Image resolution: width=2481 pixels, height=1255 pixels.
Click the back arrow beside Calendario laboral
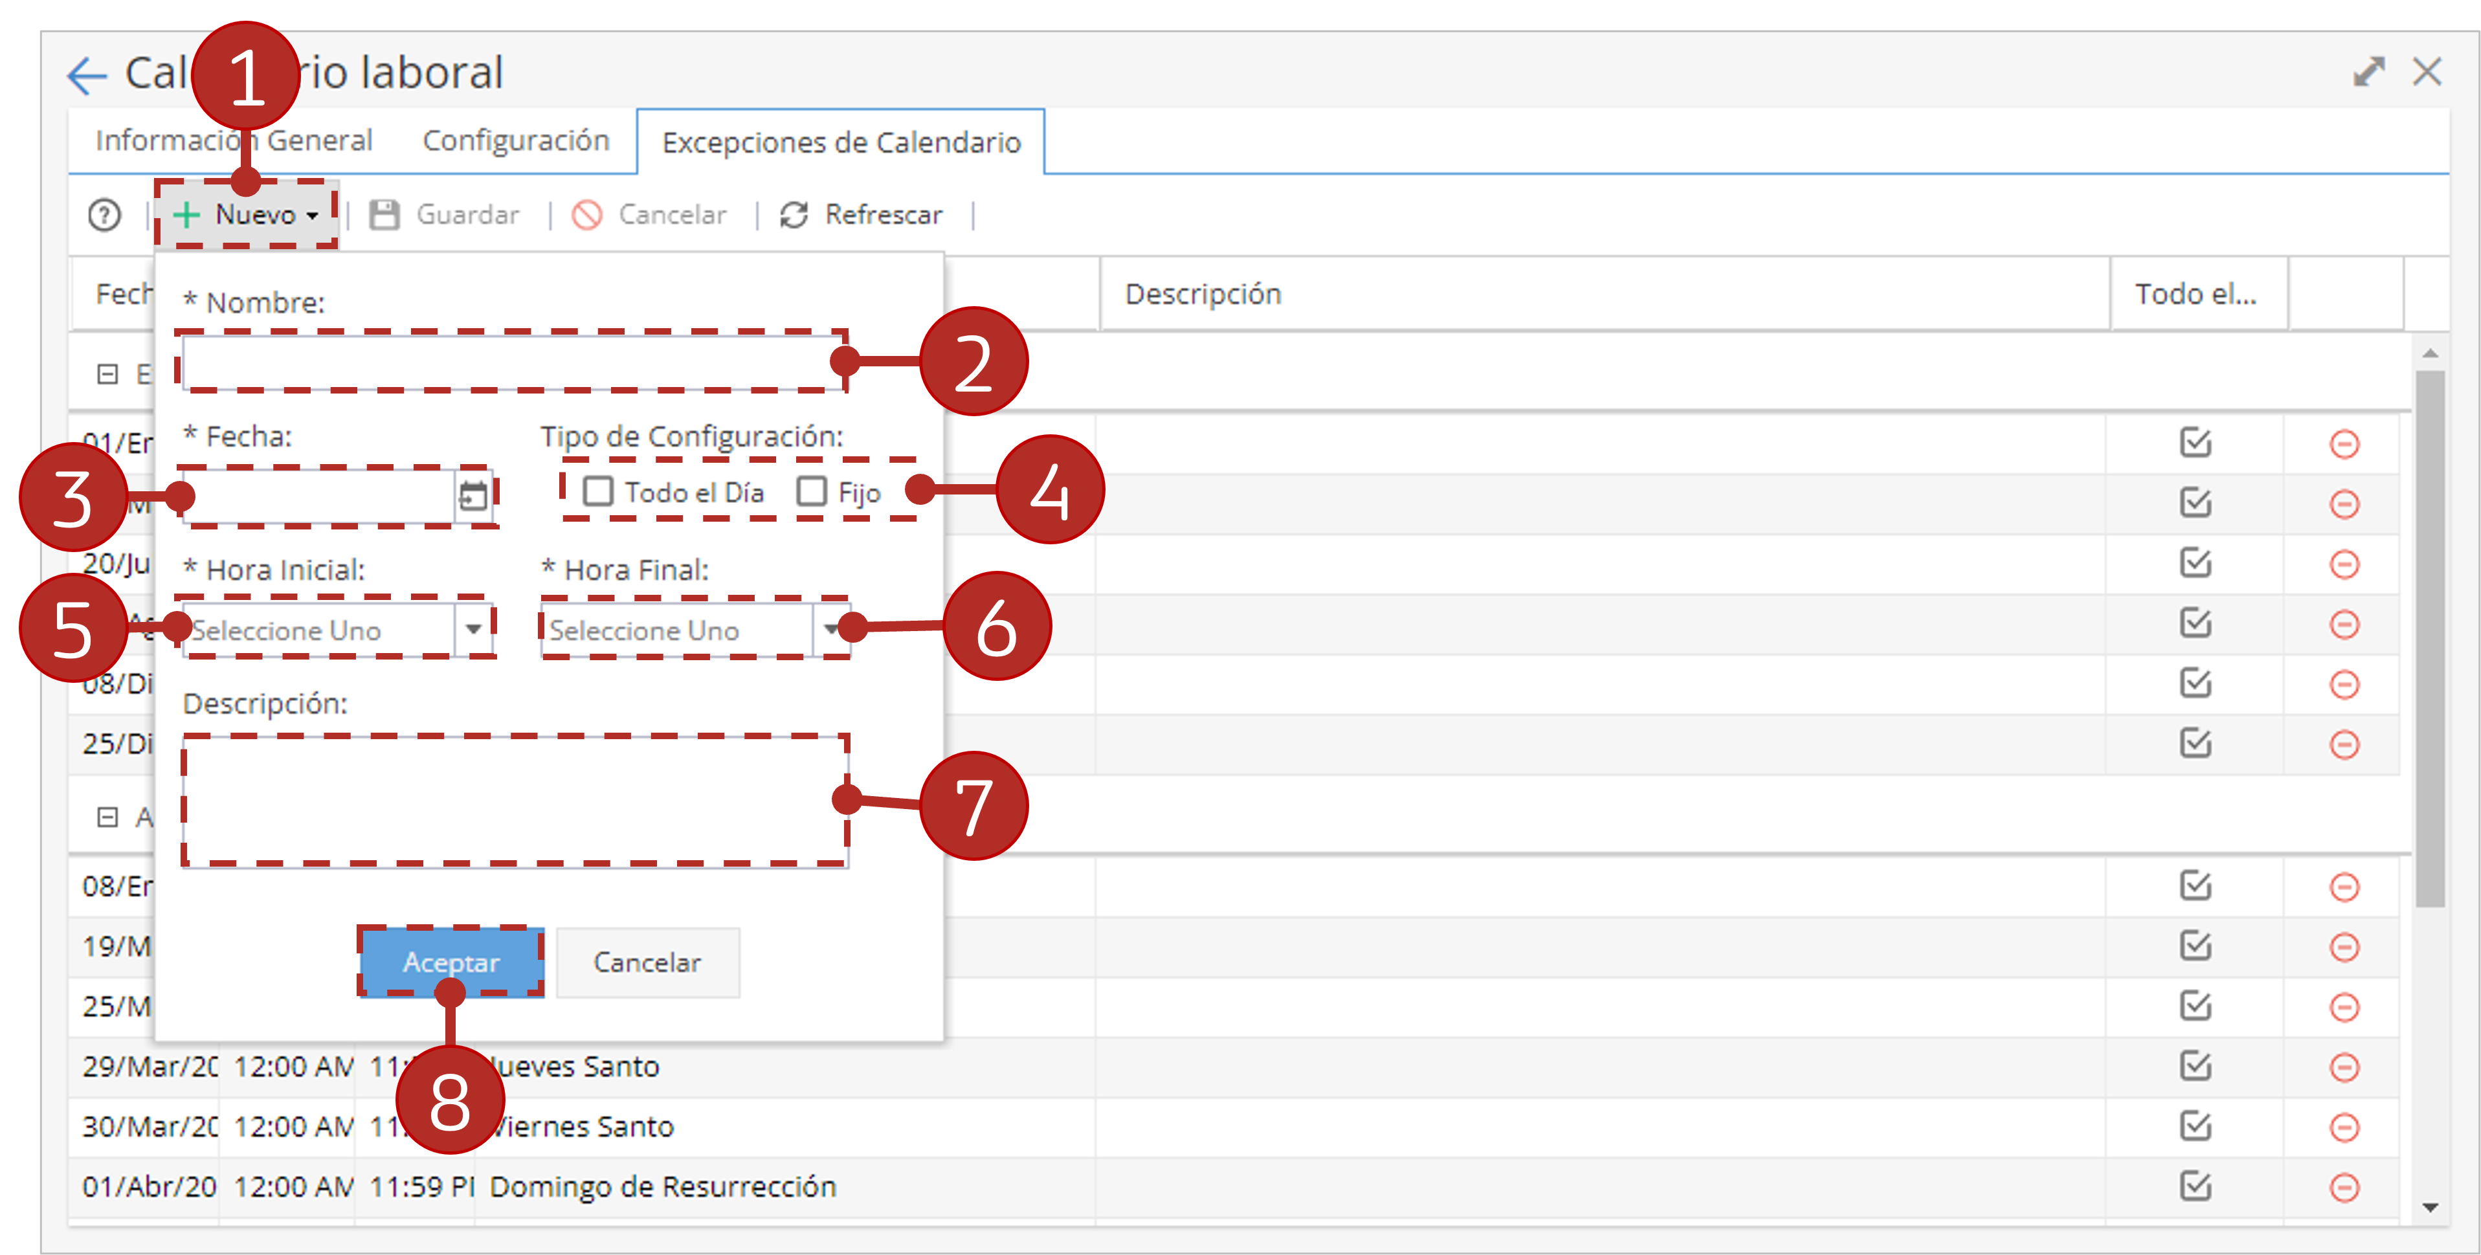click(x=87, y=75)
